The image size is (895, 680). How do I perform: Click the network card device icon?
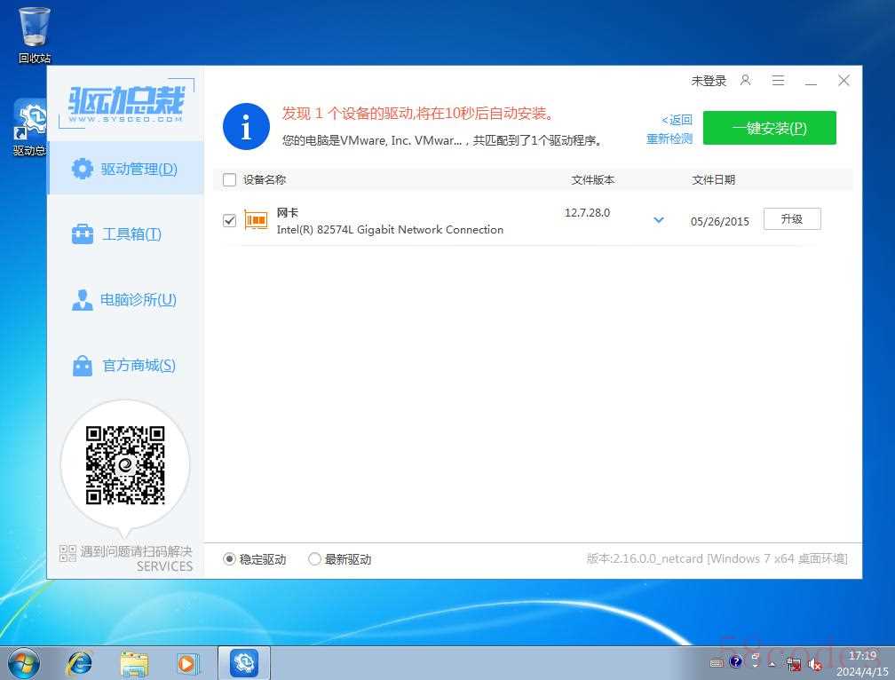(x=256, y=221)
